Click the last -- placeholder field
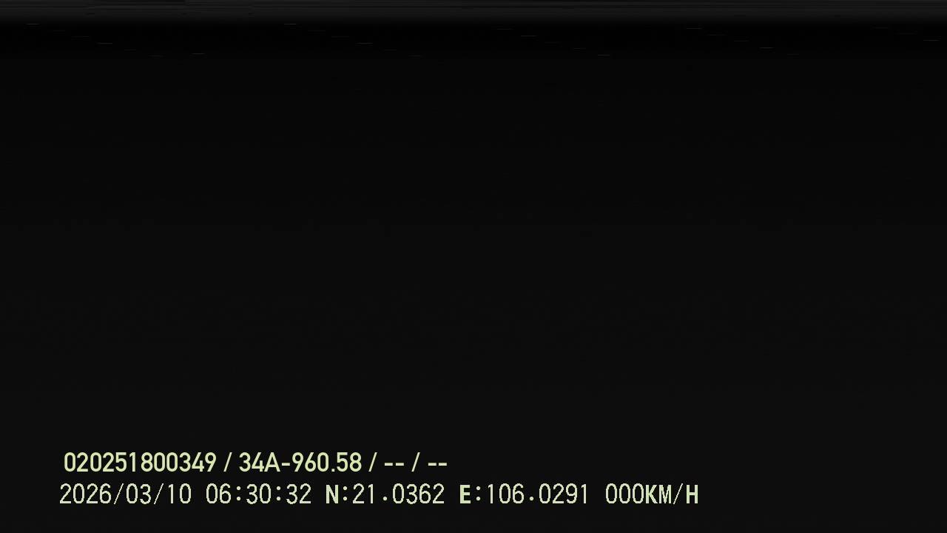Screen dimensions: 947x533 [437, 464]
